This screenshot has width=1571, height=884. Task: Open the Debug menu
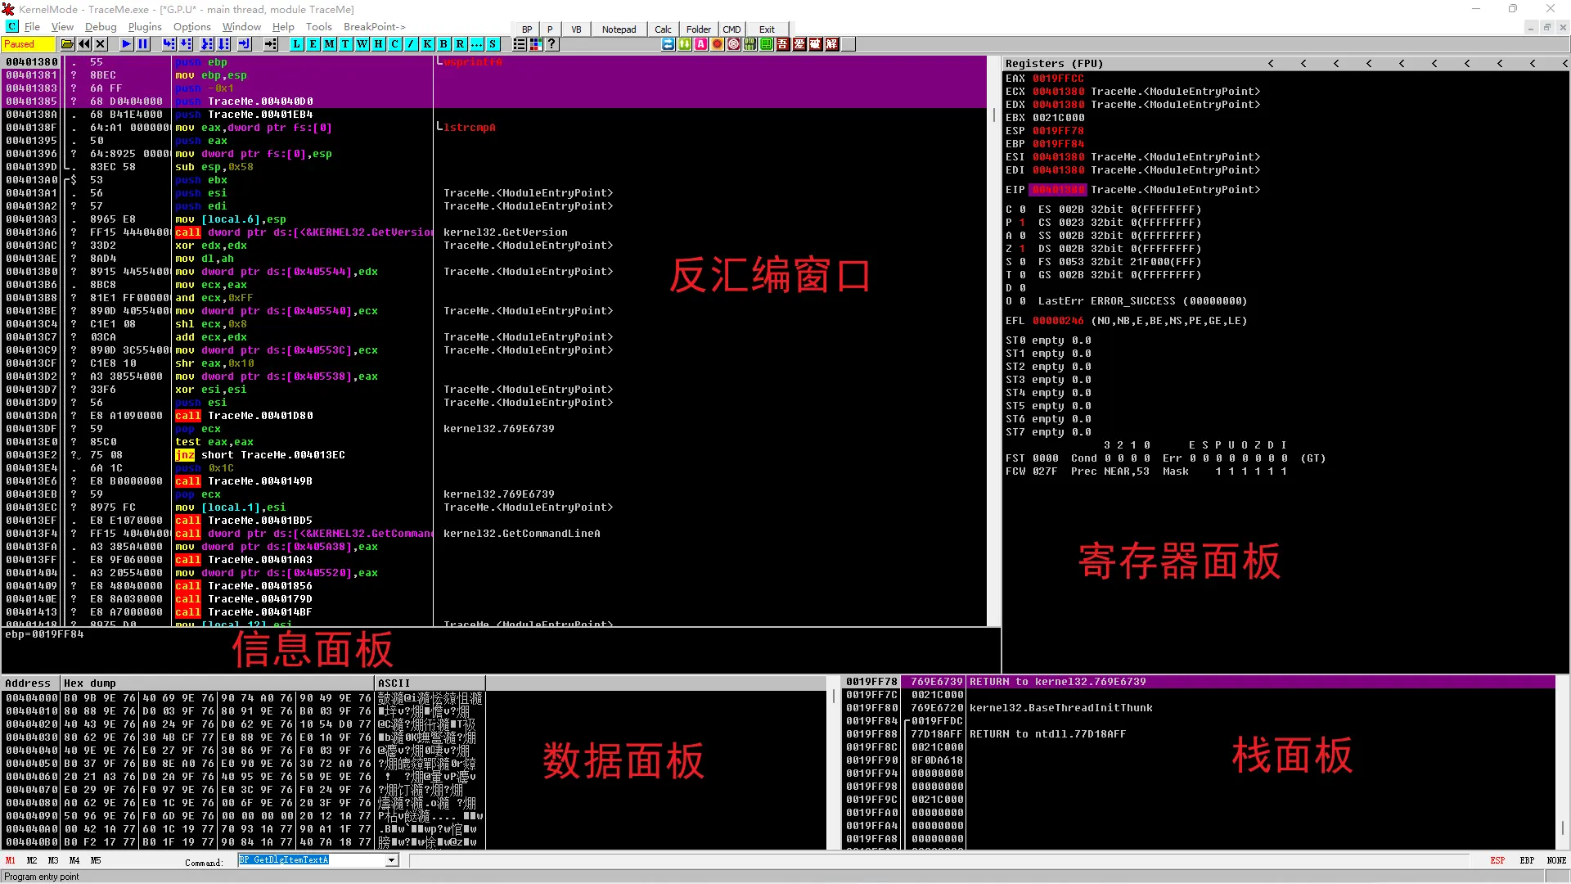(101, 27)
